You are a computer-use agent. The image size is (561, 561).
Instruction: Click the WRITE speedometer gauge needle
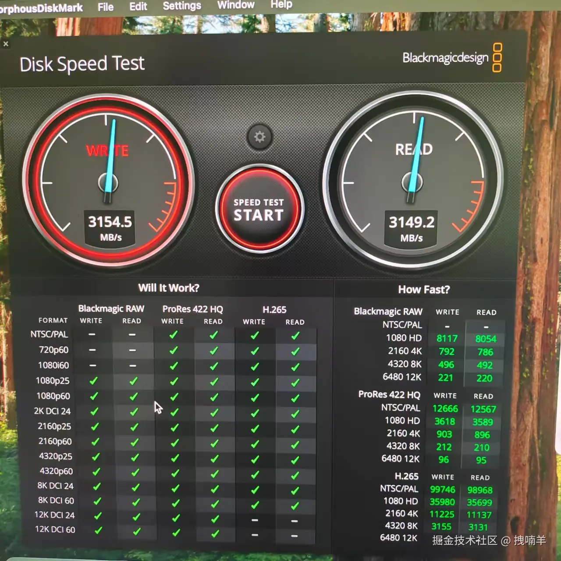[x=110, y=158]
